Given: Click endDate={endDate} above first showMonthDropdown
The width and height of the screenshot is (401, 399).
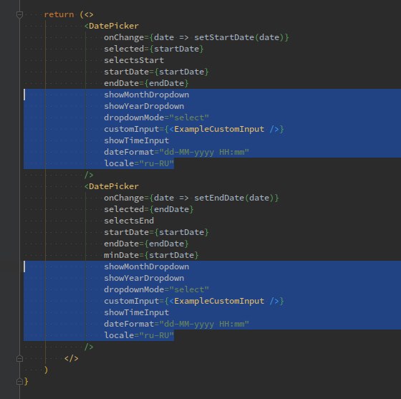Looking at the screenshot, I should [146, 83].
